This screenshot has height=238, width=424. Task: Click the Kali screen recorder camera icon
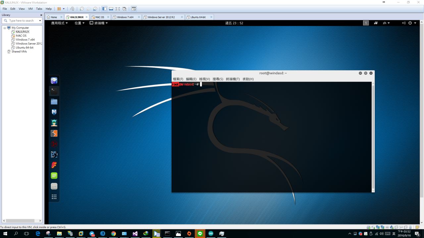376,23
